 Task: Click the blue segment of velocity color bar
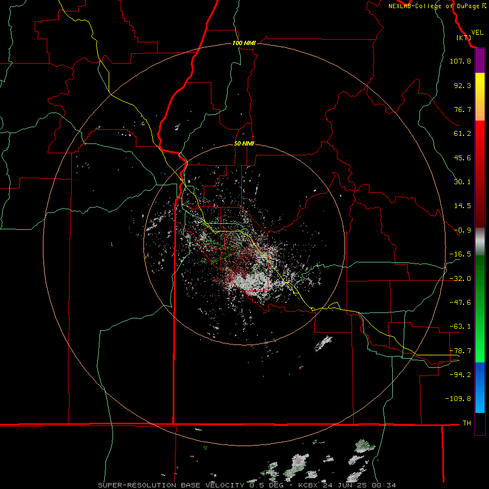point(480,387)
